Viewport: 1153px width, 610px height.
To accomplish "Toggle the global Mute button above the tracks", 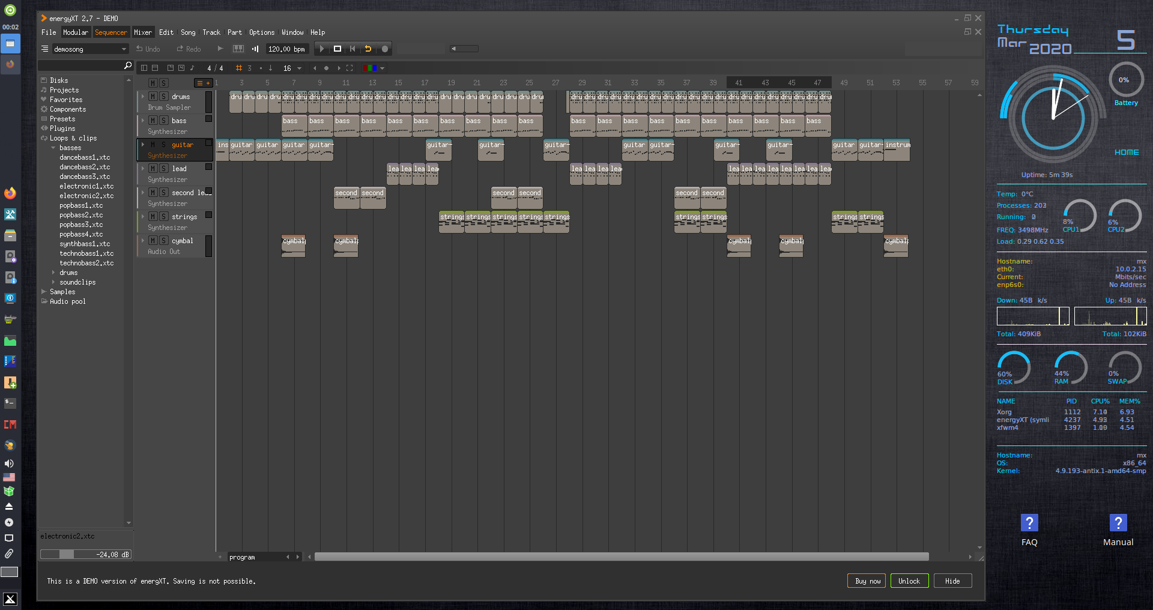I will coord(153,83).
